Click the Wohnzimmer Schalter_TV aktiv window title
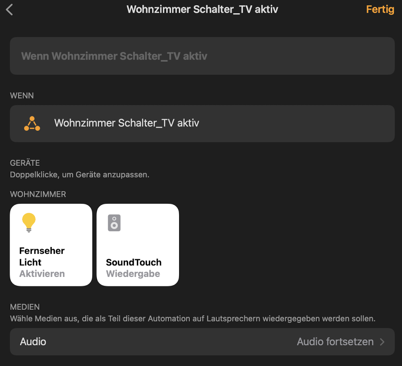402x366 pixels. (202, 10)
